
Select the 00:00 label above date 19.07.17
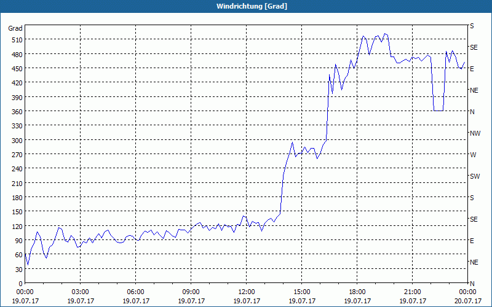pyautogui.click(x=25, y=292)
